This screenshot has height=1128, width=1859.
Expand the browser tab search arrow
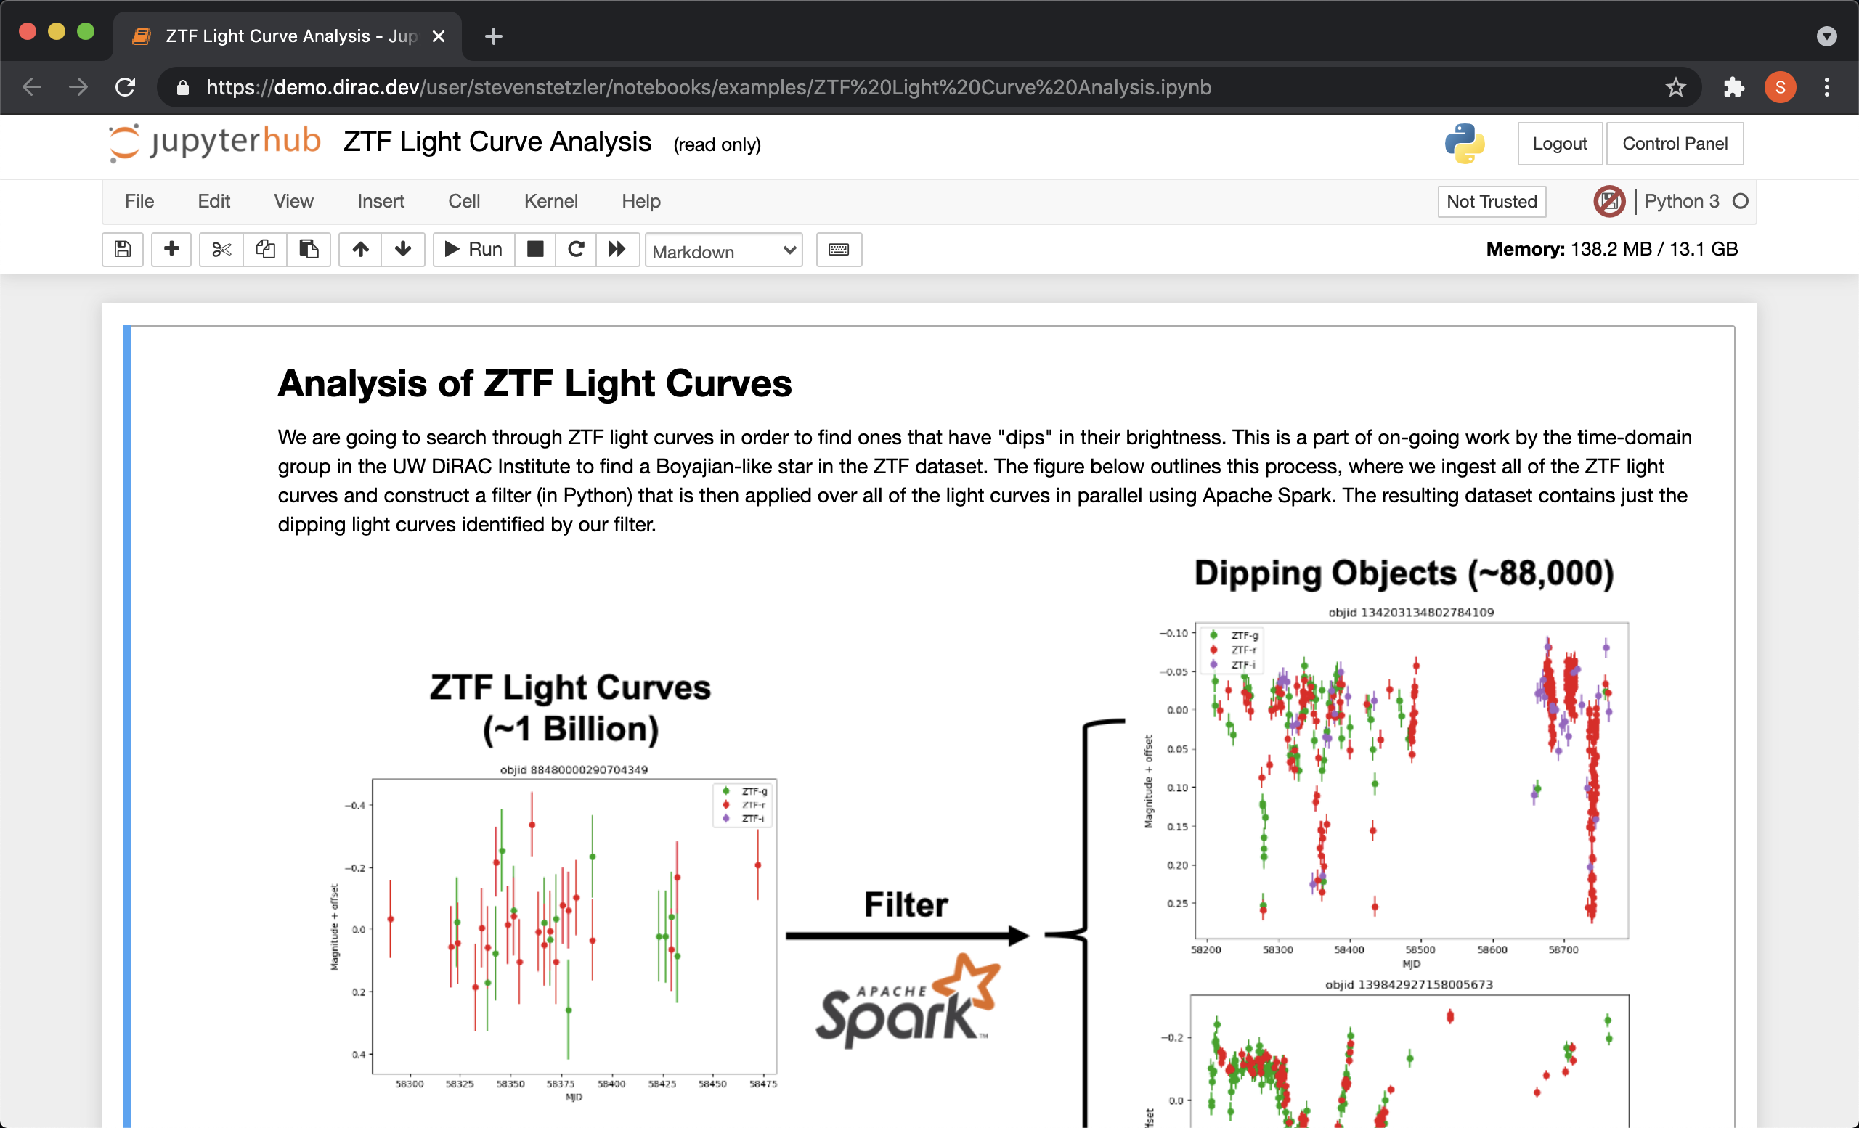click(1826, 36)
